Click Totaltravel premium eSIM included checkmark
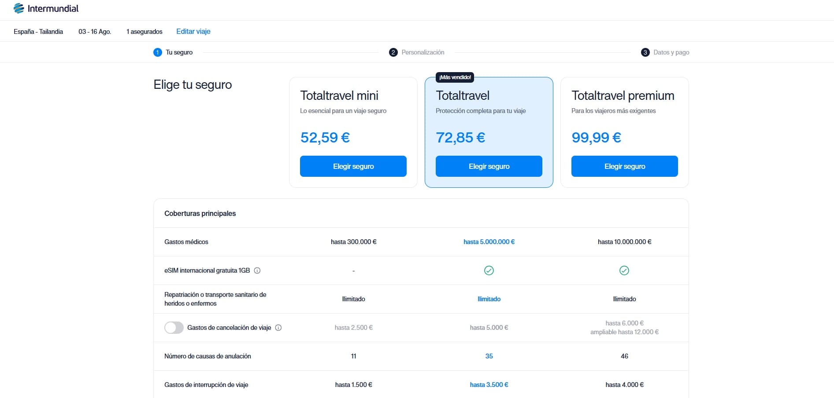This screenshot has width=834, height=398. [x=624, y=270]
